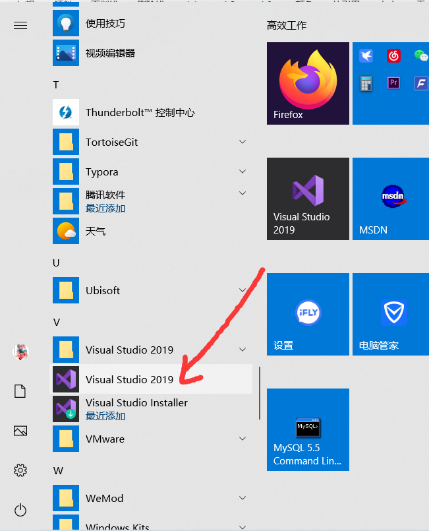Viewport: 429px width, 531px height.
Task: Expand the Typora folder chevron
Action: (x=243, y=172)
